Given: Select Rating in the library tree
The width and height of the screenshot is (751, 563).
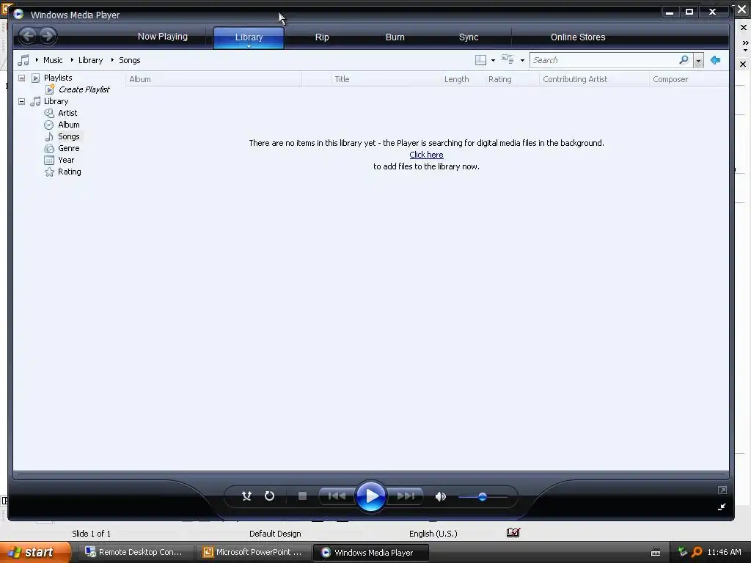Looking at the screenshot, I should pos(70,172).
